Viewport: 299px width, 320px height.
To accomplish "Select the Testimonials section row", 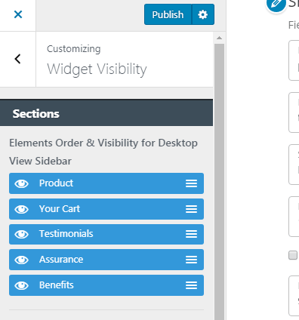I will pyautogui.click(x=106, y=234).
